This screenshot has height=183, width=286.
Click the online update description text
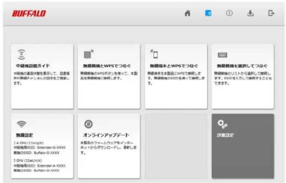pyautogui.click(x=108, y=148)
